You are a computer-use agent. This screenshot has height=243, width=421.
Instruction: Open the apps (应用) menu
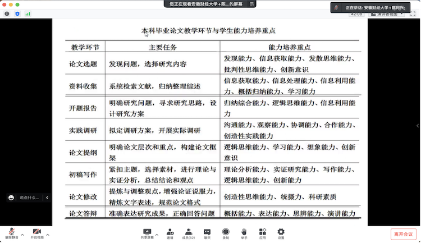click(262, 232)
